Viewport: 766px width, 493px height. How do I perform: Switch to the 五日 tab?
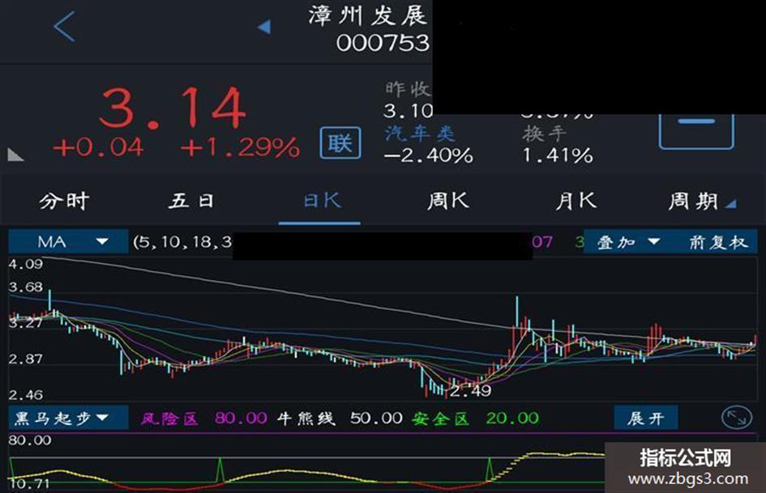[x=191, y=201]
